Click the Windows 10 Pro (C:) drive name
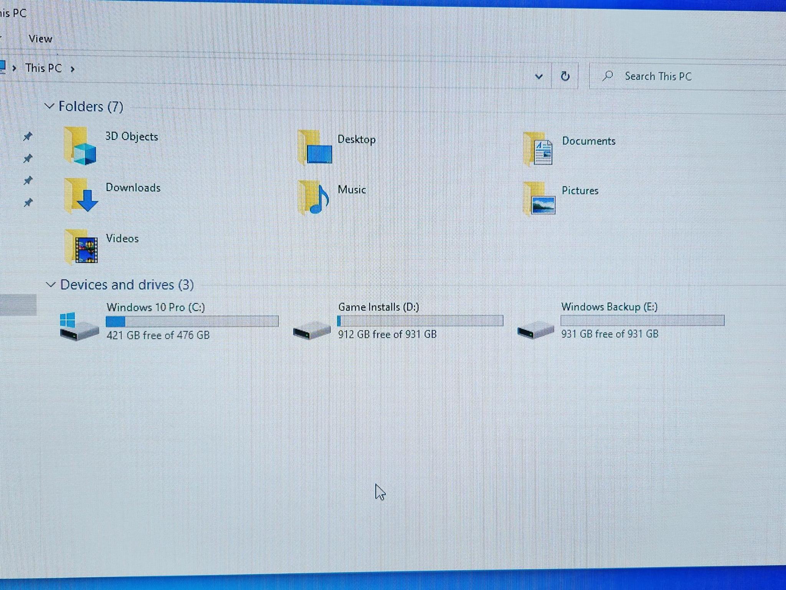 (156, 307)
